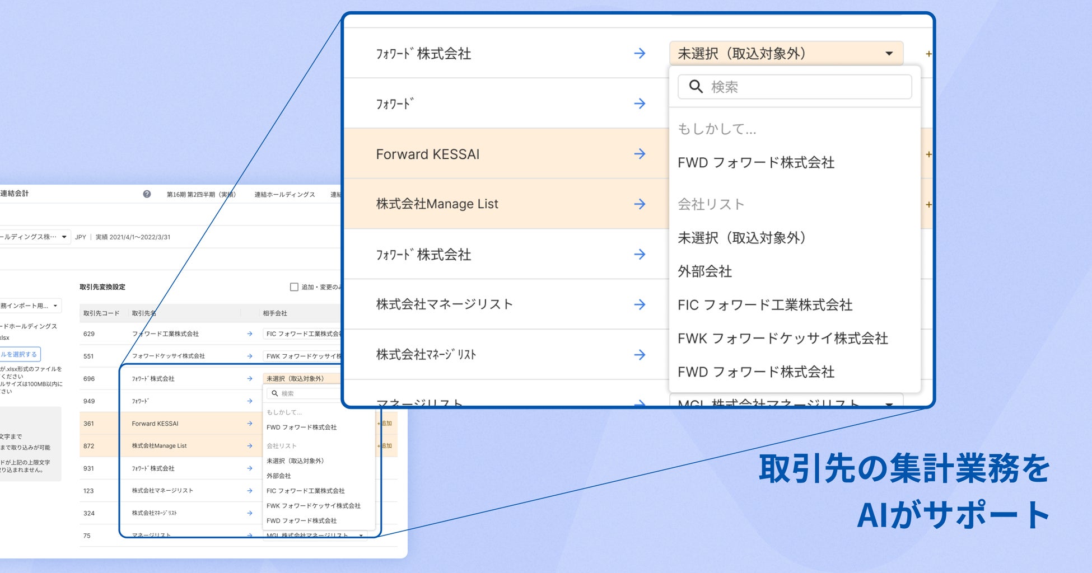Click the magnifier icon in the small screenshot search field
Screen dimensions: 1092x573
275,393
